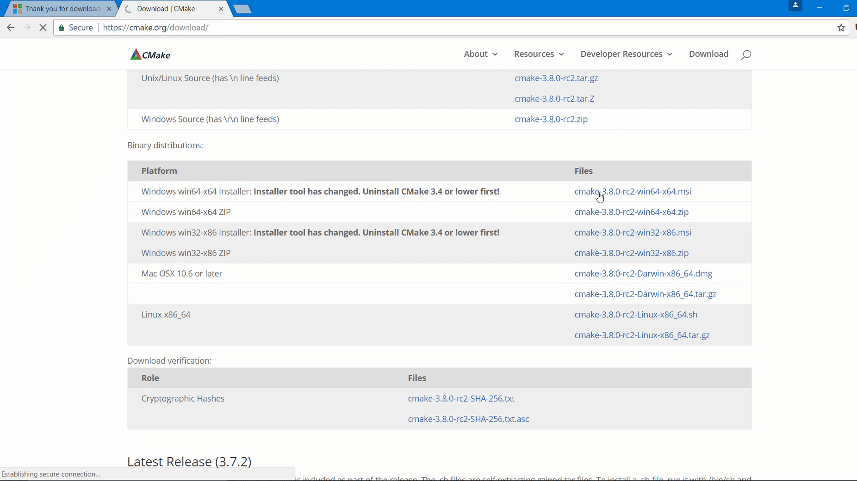Click the green secure padlock icon
This screenshot has width=857, height=481.
(x=62, y=28)
